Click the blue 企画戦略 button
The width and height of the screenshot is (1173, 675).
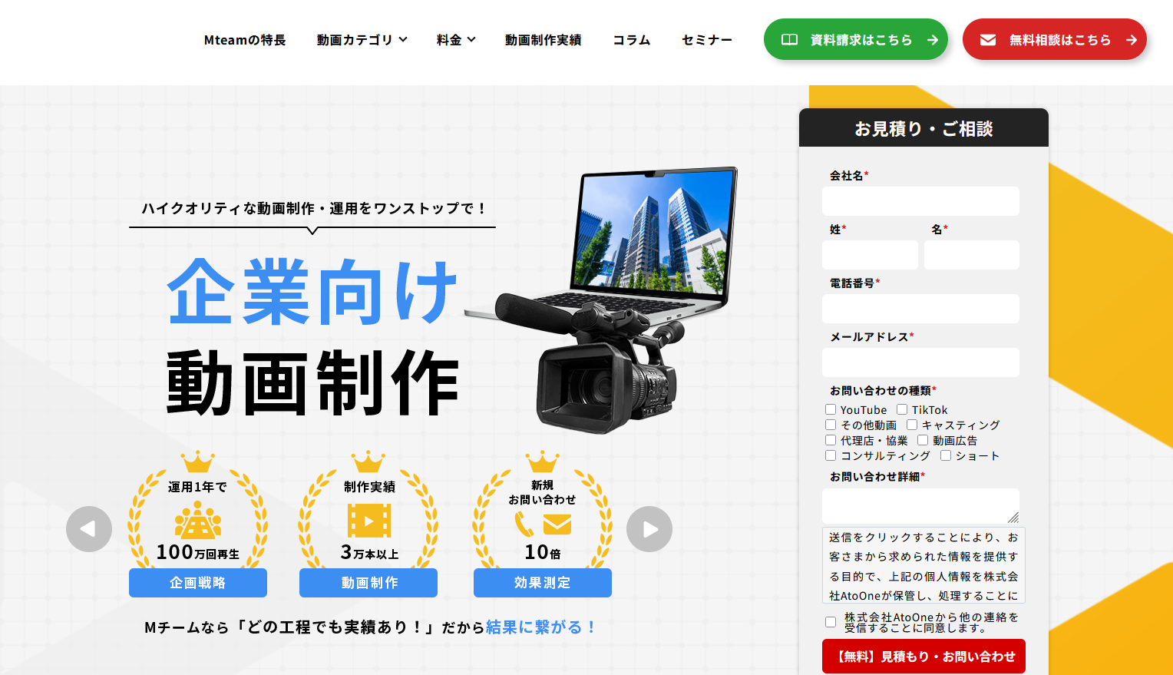pos(197,583)
